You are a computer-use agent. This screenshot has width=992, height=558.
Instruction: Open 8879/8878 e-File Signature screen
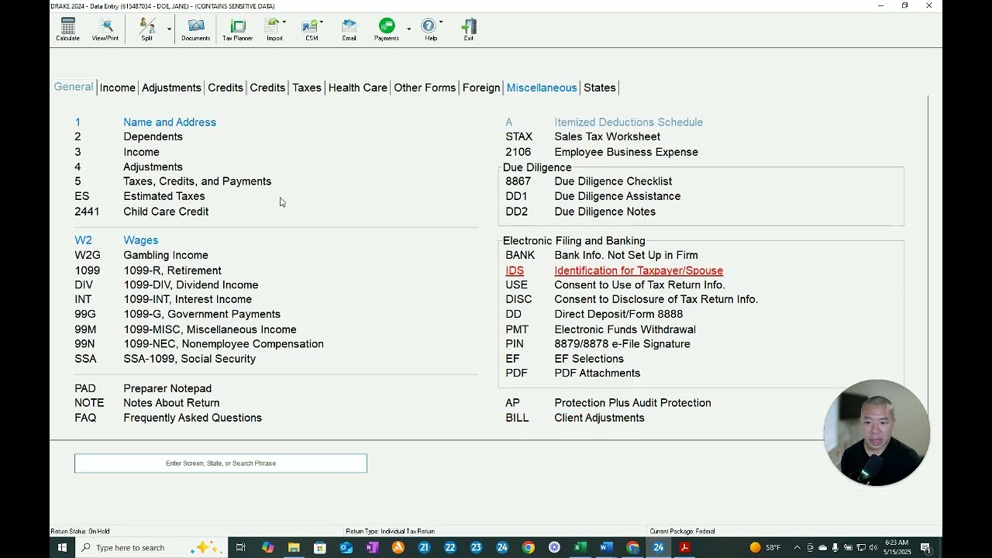point(622,344)
